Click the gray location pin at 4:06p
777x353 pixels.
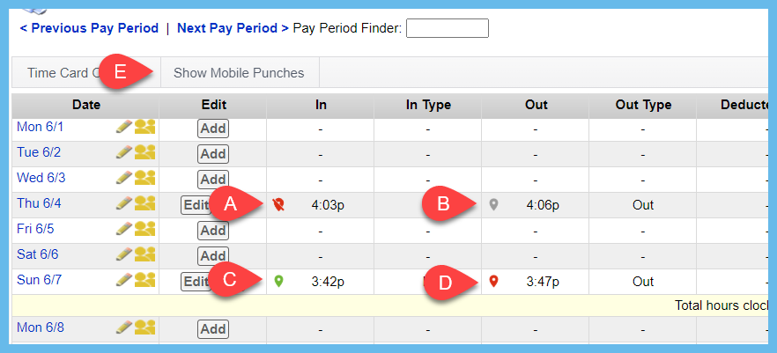click(493, 205)
